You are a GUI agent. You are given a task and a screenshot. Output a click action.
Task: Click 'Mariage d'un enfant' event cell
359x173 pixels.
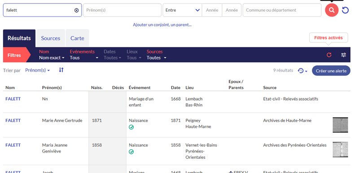141,102
